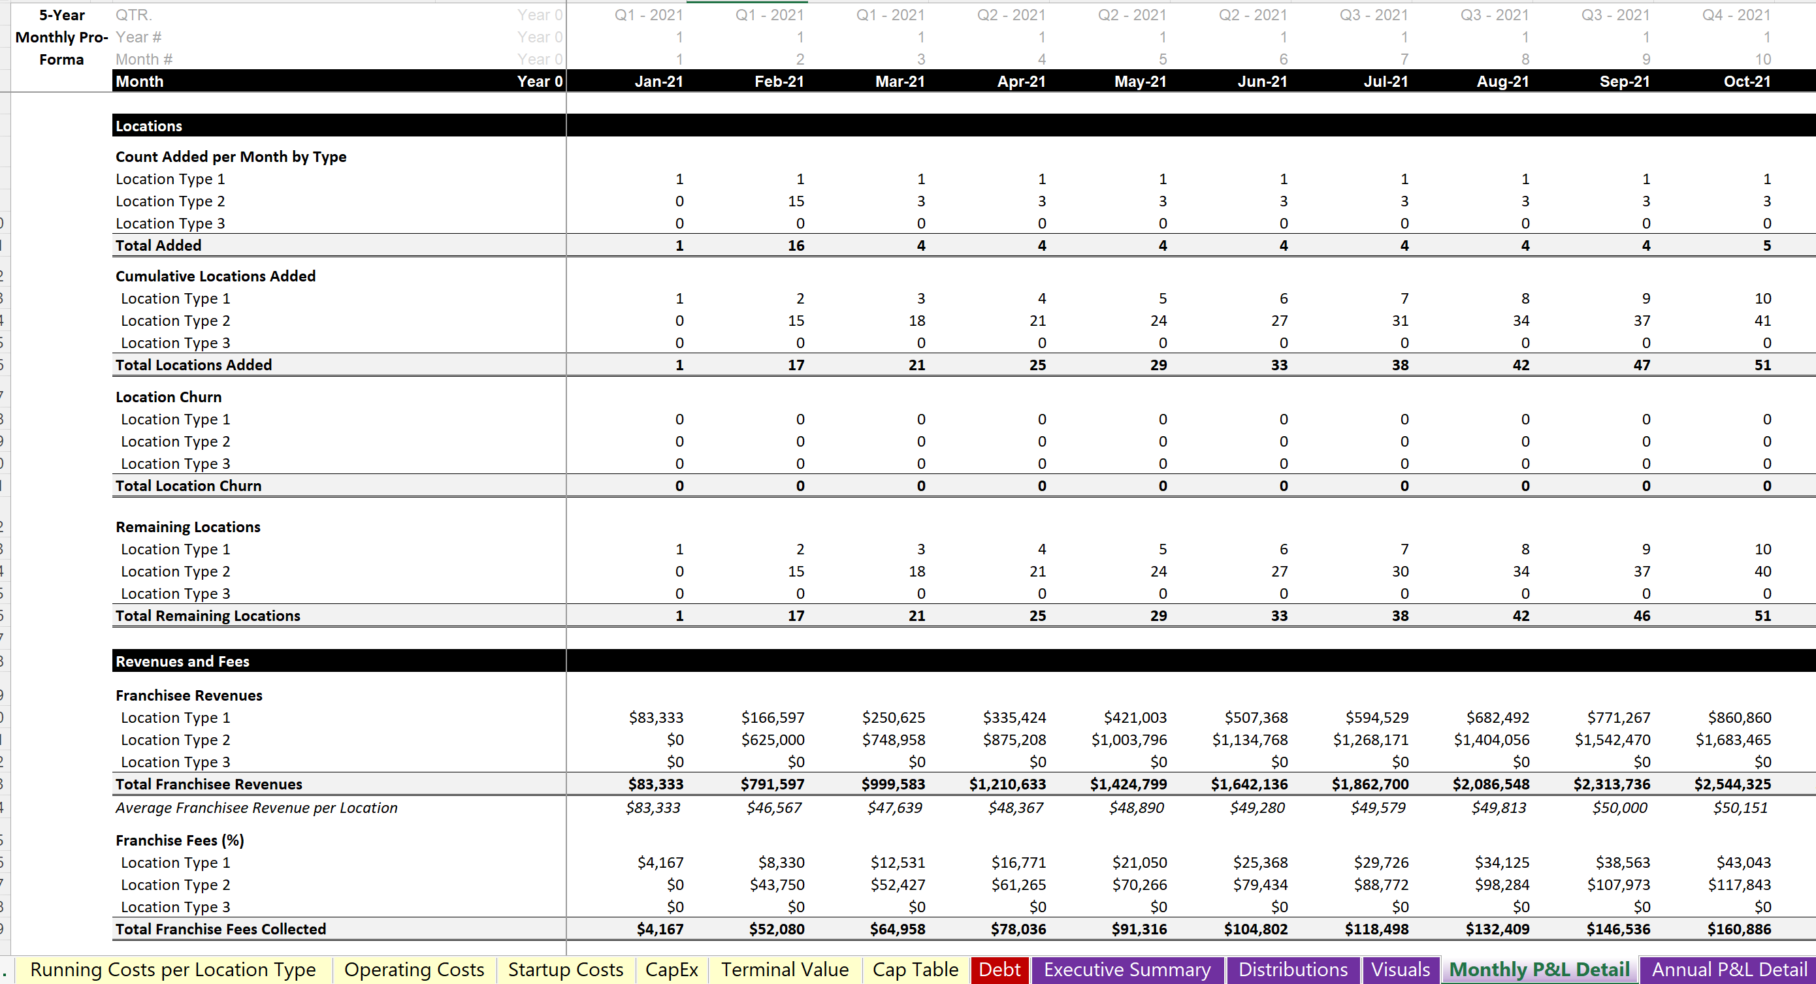
Task: Click the Sep-21 month header
Action: click(x=1624, y=81)
